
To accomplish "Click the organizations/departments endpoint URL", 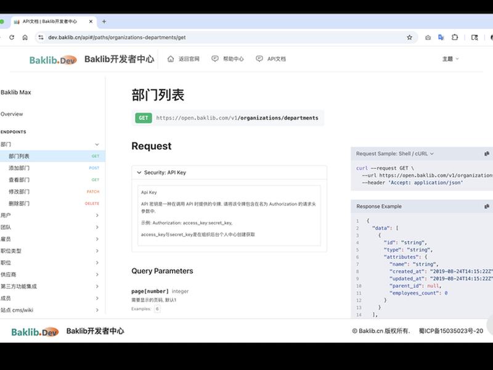I will coord(237,118).
